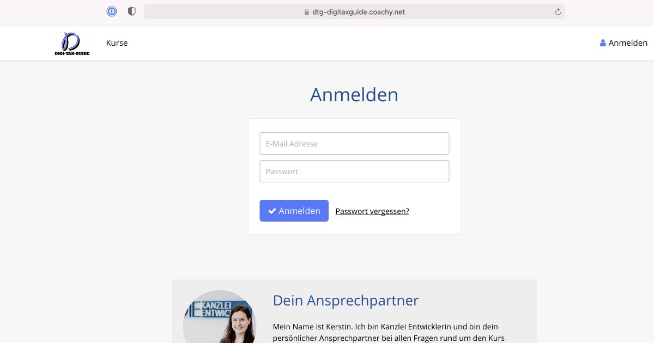
Task: Open the Kurse menu item
Action: click(117, 43)
